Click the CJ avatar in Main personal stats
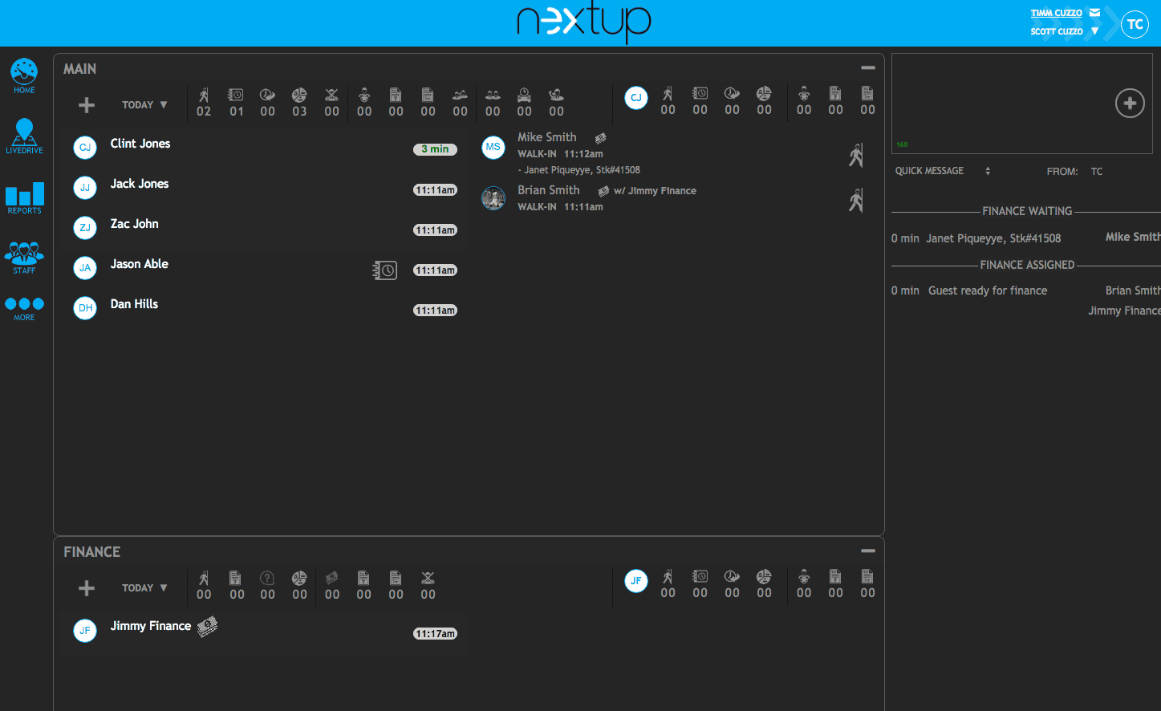This screenshot has width=1161, height=711. 636,98
